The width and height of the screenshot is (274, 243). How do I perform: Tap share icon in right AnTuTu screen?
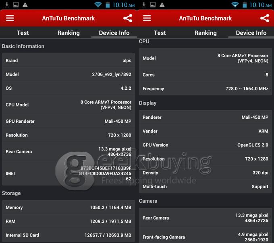(x=265, y=18)
